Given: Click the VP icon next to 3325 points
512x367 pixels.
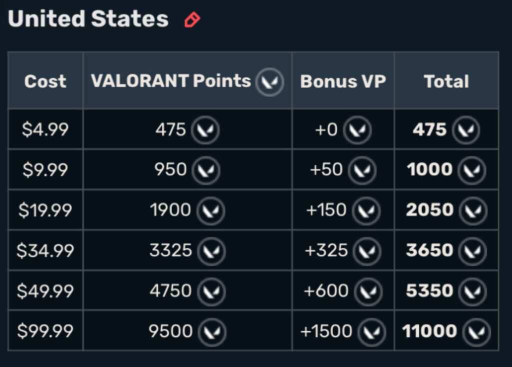Looking at the screenshot, I should pyautogui.click(x=211, y=251).
